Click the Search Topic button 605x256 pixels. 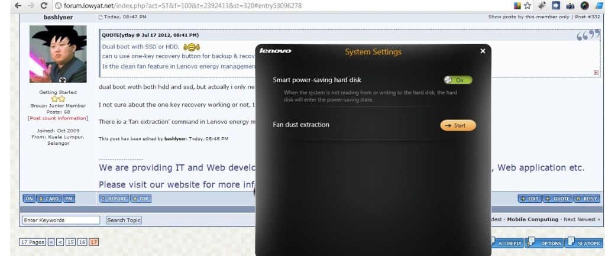(124, 220)
